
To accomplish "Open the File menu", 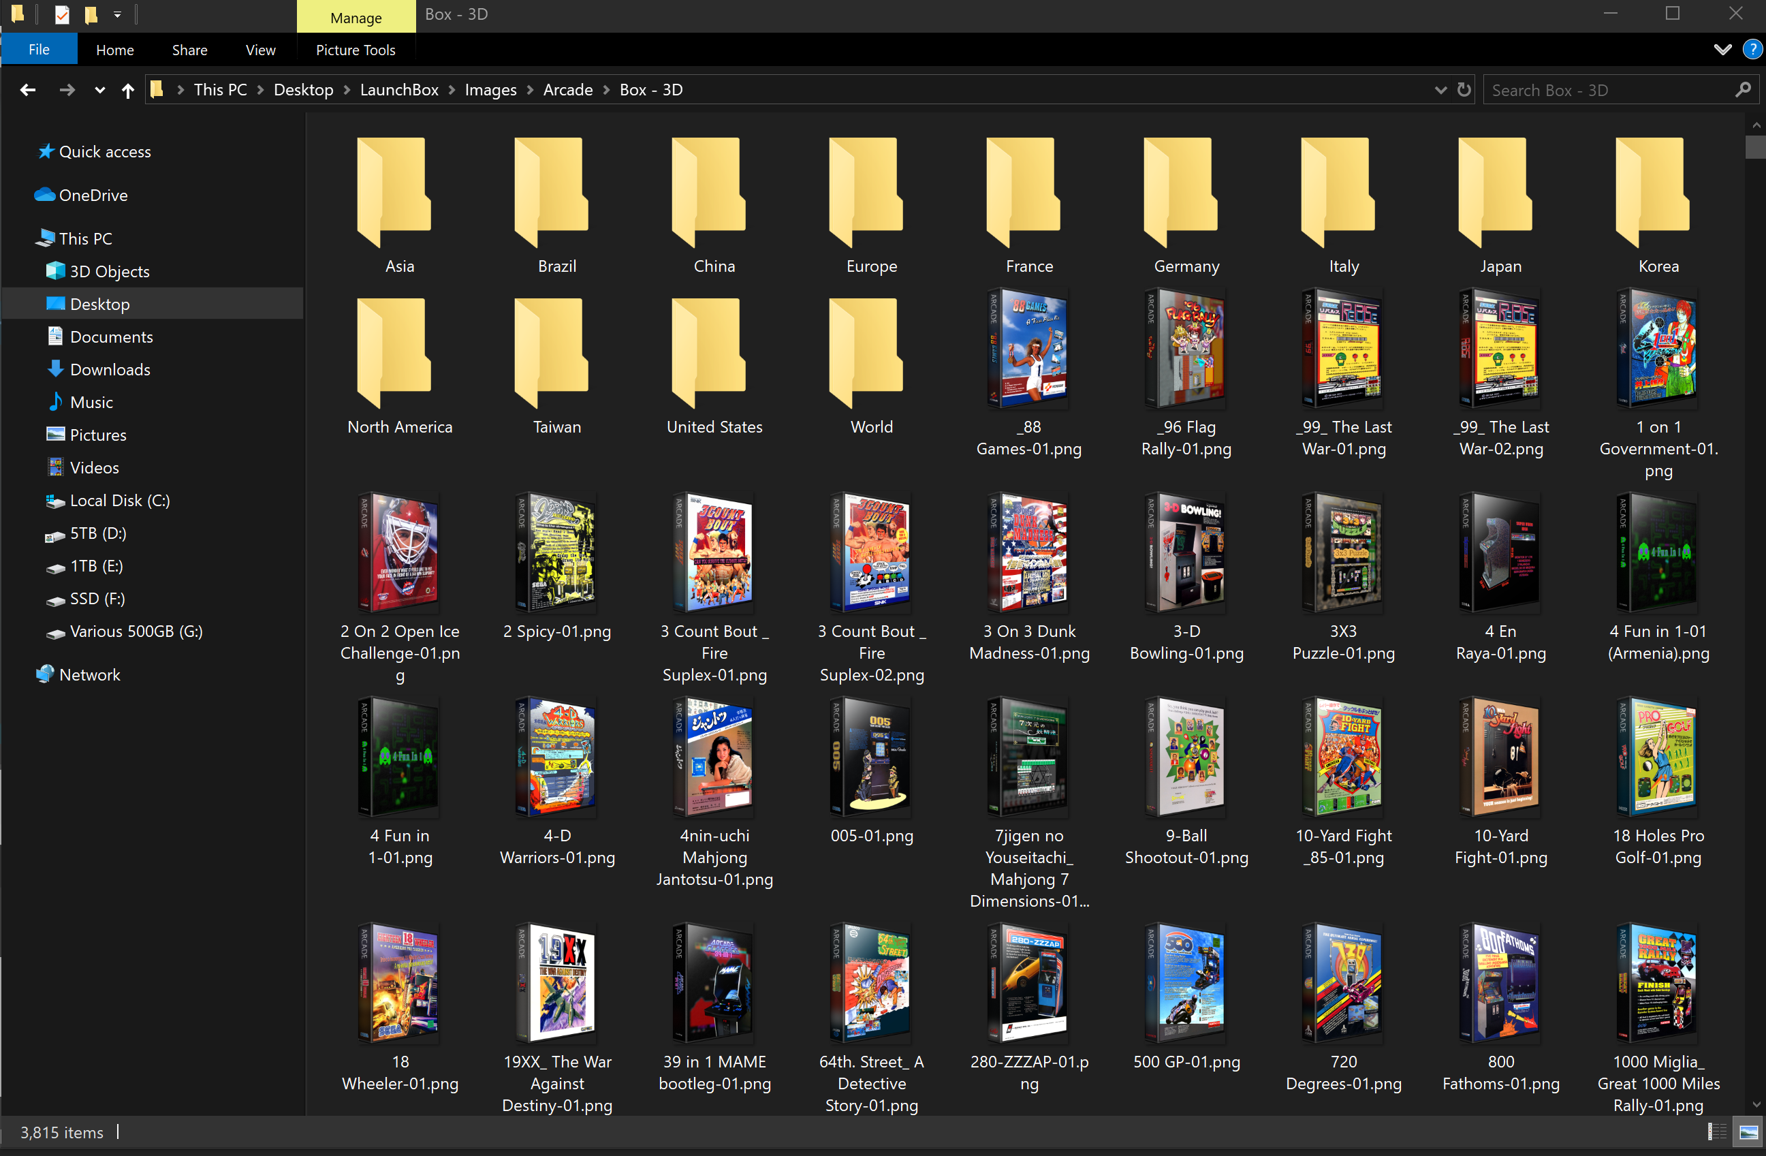I will [39, 50].
